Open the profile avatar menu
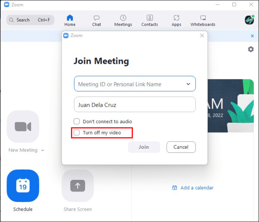Screen dimensions: 259x222 pos(249,20)
